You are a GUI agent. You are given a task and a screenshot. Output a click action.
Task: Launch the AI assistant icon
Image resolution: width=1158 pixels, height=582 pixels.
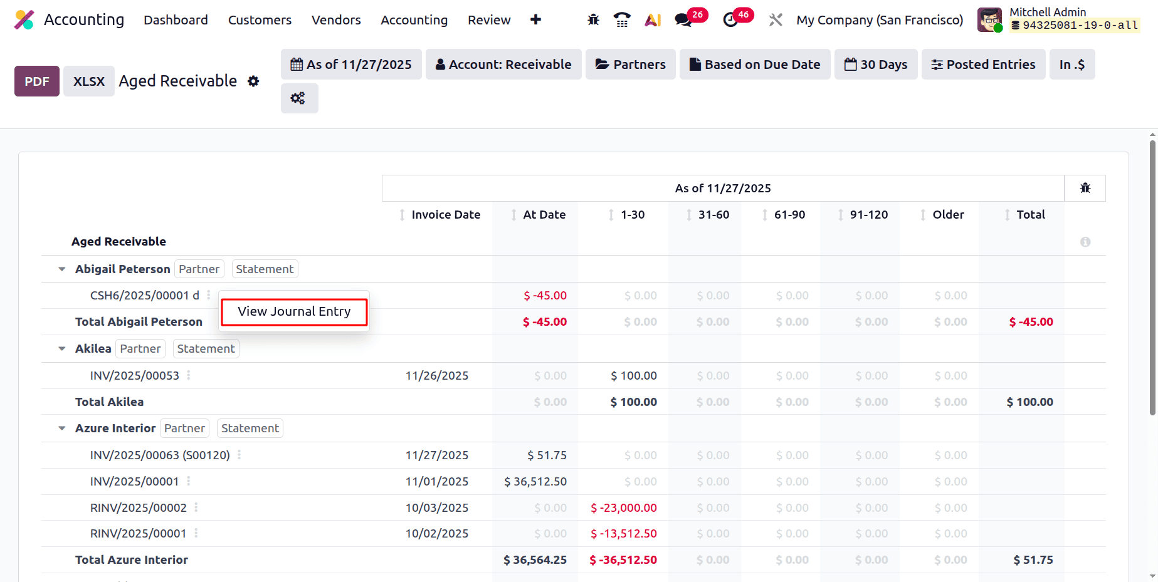tap(653, 20)
